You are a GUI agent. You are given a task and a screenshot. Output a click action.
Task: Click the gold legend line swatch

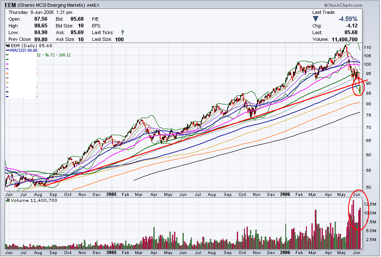(x=7, y=83)
